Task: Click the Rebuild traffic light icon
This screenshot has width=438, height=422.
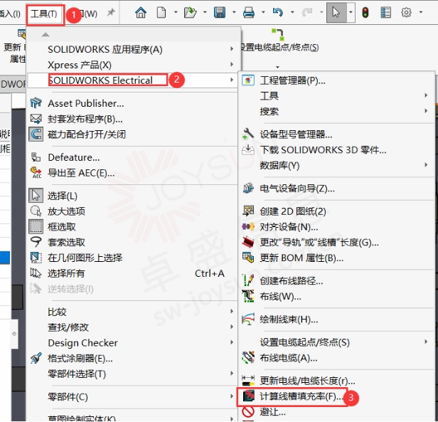Action: (365, 13)
